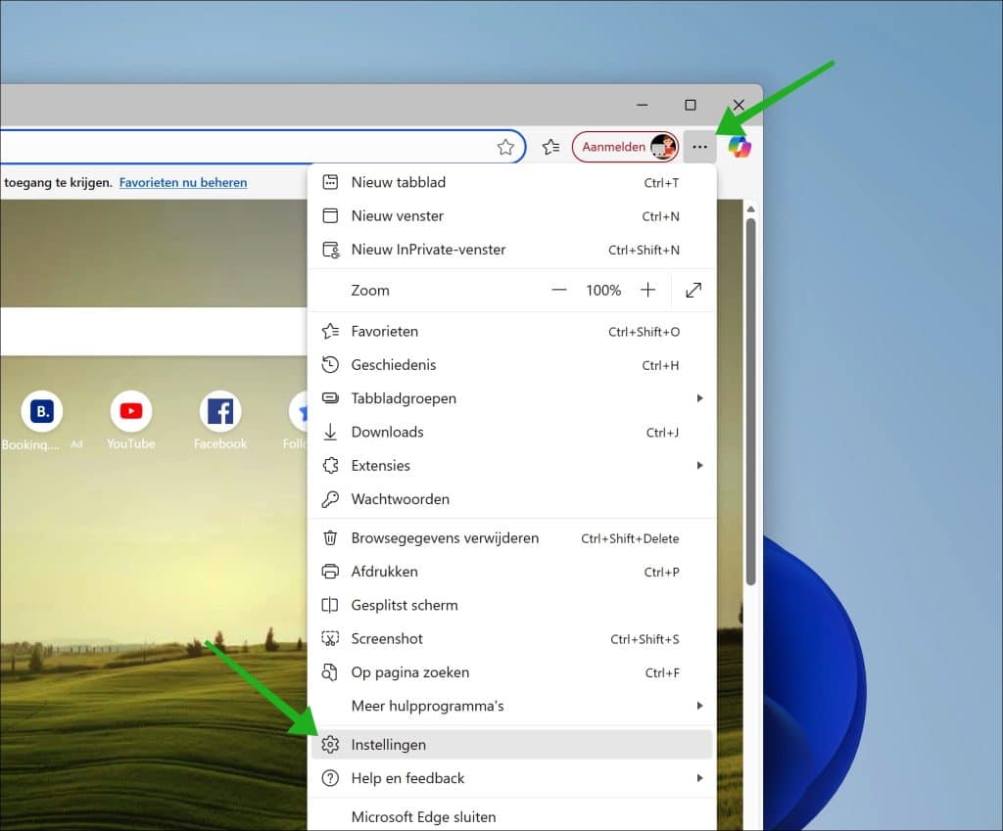Expand the Tabbladgroepen submenu

pos(404,398)
